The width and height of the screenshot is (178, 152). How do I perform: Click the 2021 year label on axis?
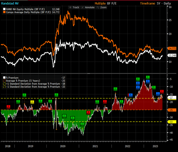click(95, 146)
